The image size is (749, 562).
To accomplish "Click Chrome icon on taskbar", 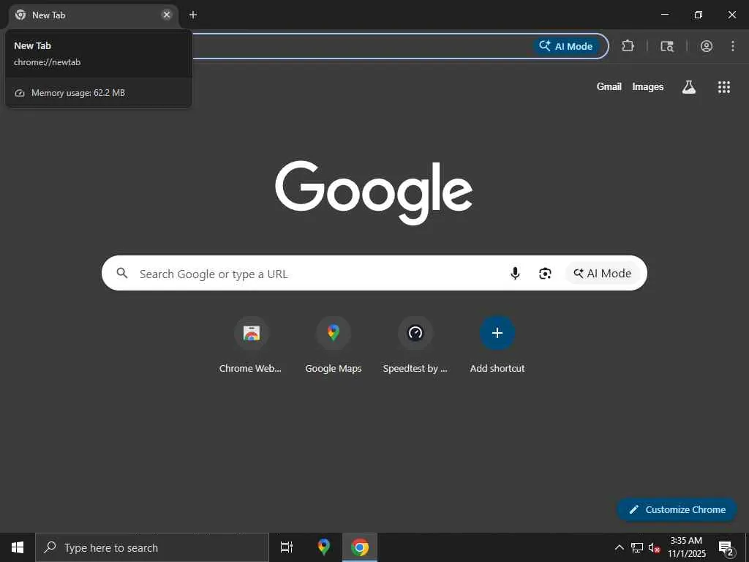I will point(360,547).
